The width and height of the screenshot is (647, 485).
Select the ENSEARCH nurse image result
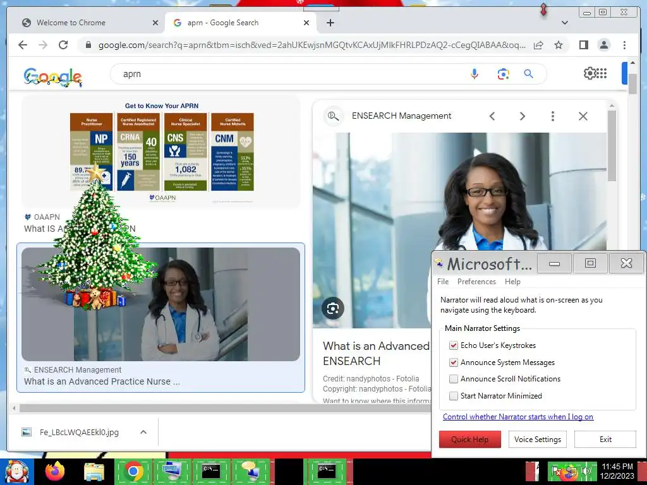click(161, 304)
